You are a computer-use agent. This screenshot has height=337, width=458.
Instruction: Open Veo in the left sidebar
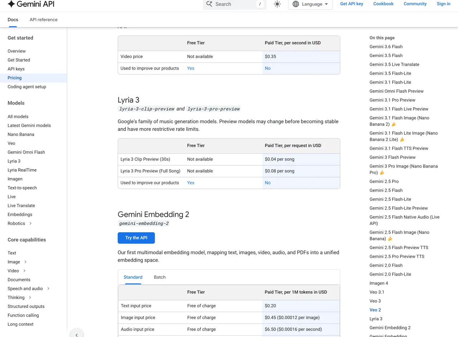point(11,143)
